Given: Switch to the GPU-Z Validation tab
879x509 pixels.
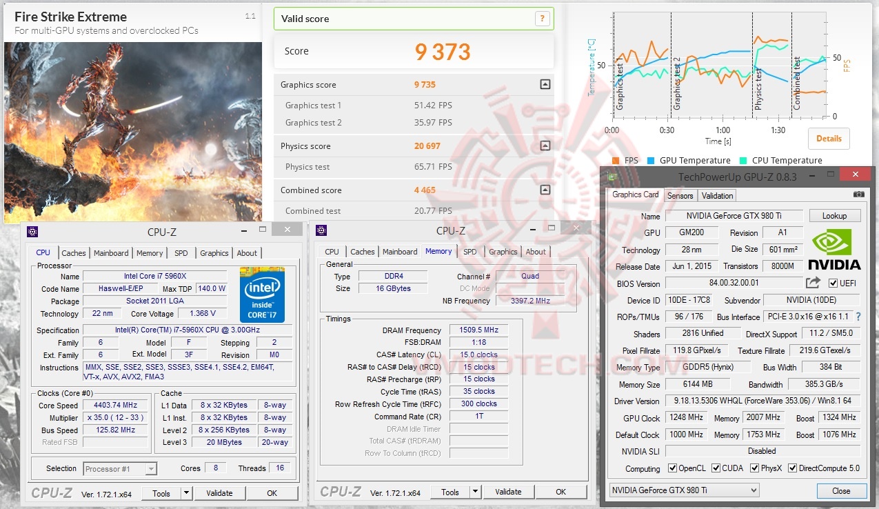Looking at the screenshot, I should point(717,195).
